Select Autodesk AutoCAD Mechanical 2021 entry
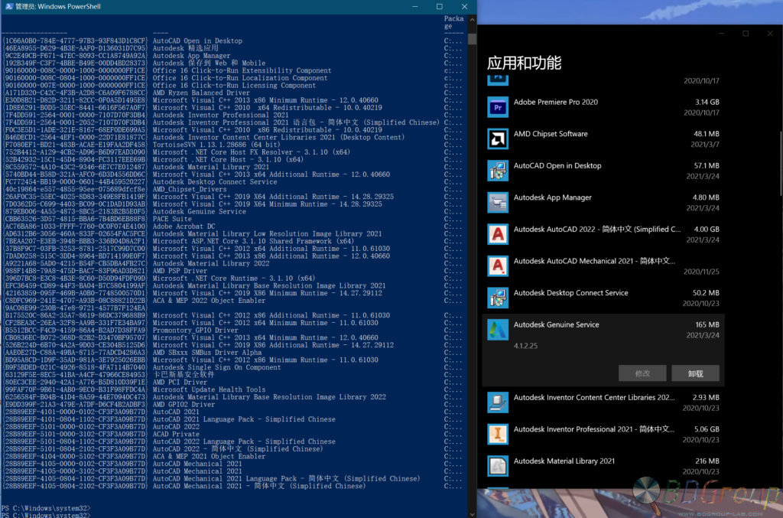The width and height of the screenshot is (783, 518). point(603,266)
